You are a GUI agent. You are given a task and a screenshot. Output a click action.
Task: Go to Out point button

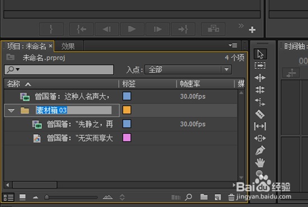(183, 29)
